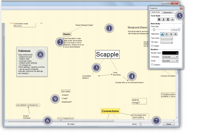Open the Text Color dropdown

point(167,38)
